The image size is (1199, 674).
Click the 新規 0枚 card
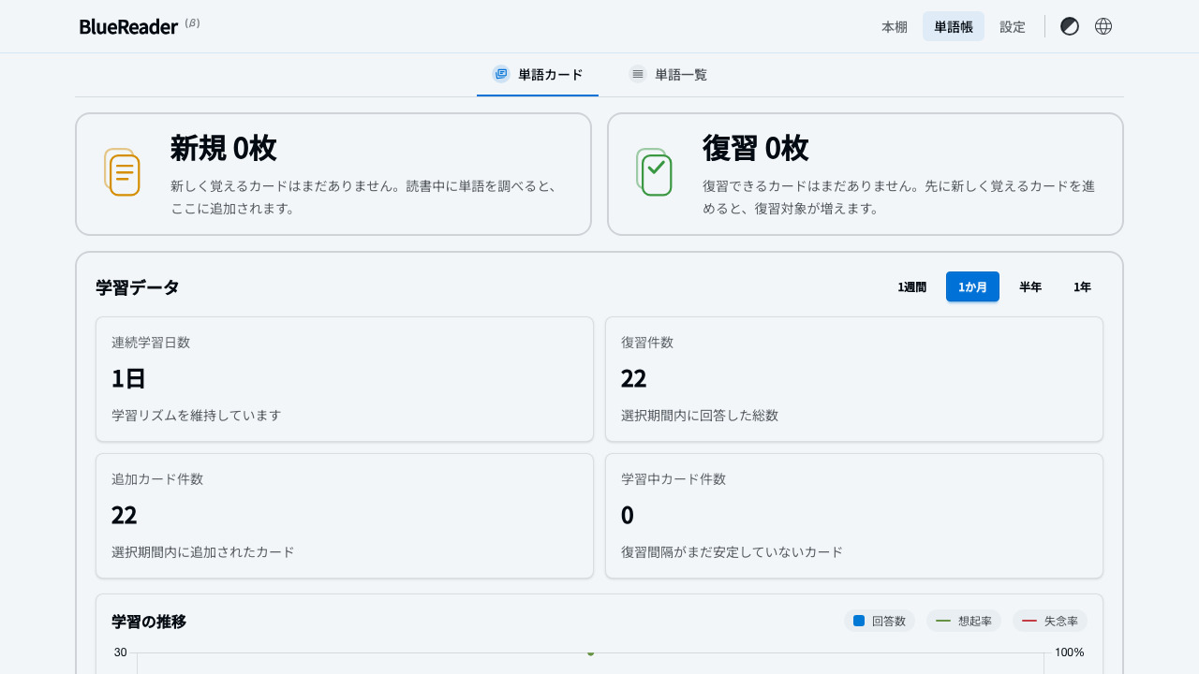coord(333,174)
